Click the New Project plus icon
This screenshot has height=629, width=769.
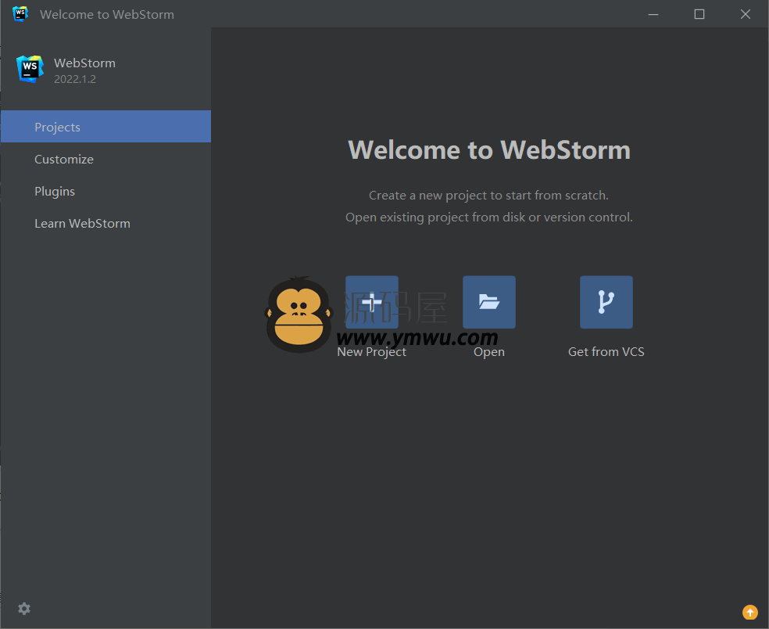click(x=372, y=302)
